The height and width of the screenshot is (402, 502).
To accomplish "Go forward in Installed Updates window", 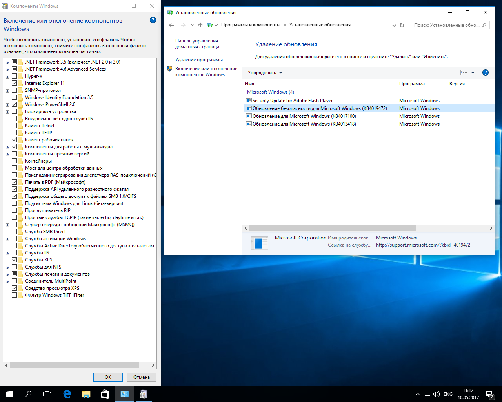I will [x=183, y=25].
